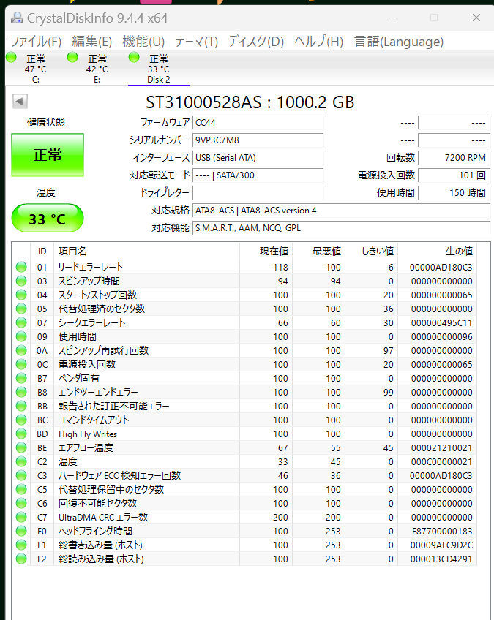Click the green status icon for ID F2
This screenshot has height=620, width=494.
pyautogui.click(x=21, y=559)
